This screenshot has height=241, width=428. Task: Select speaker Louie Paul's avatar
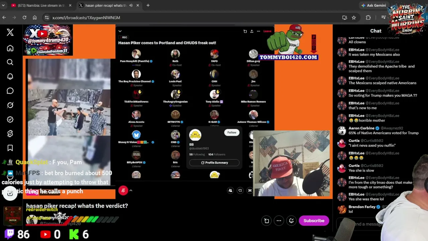click(x=175, y=74)
